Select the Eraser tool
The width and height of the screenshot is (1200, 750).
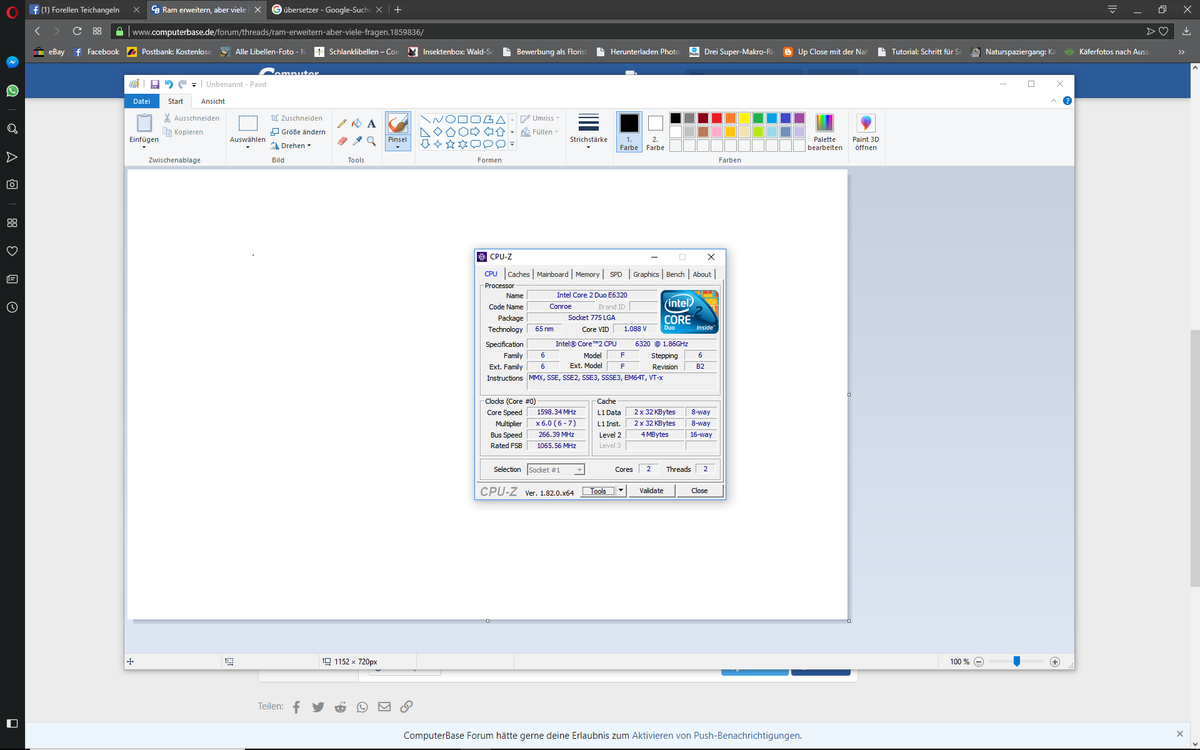(342, 141)
